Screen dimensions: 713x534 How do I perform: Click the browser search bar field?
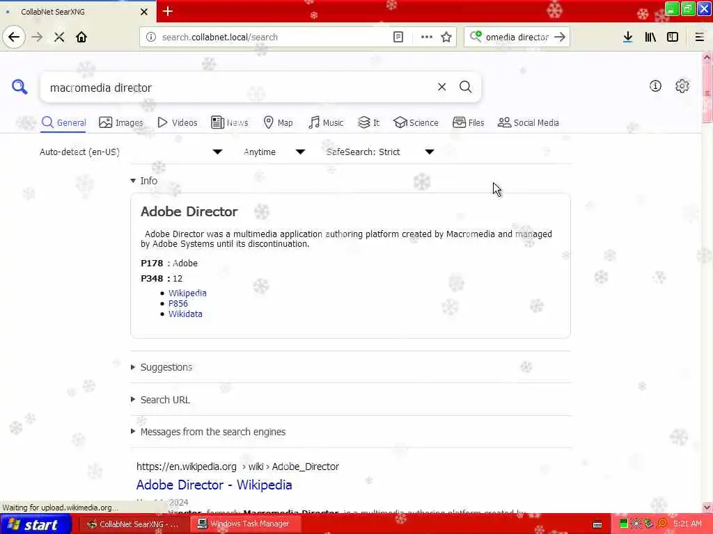[x=517, y=37]
